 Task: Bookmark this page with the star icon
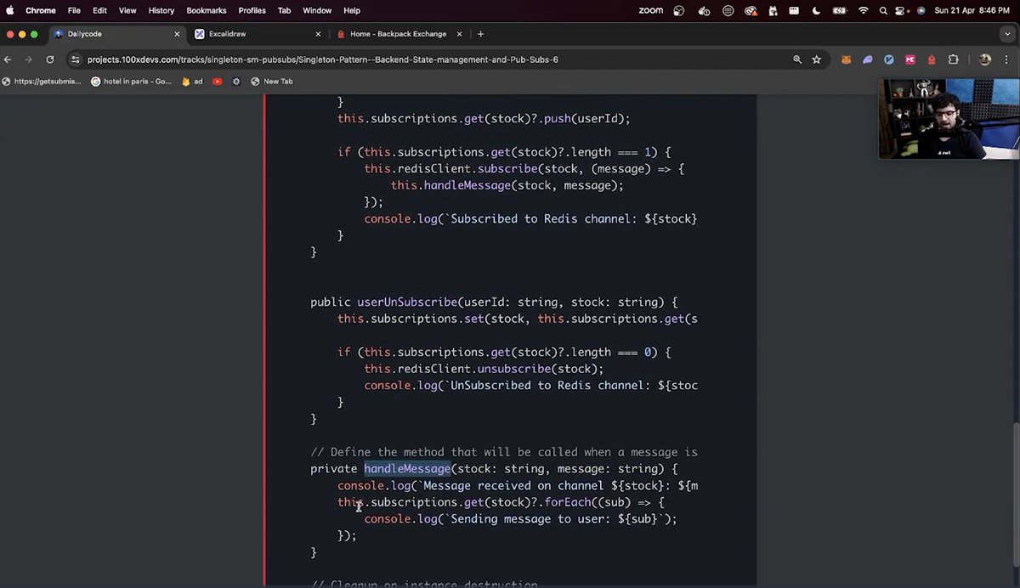point(817,59)
